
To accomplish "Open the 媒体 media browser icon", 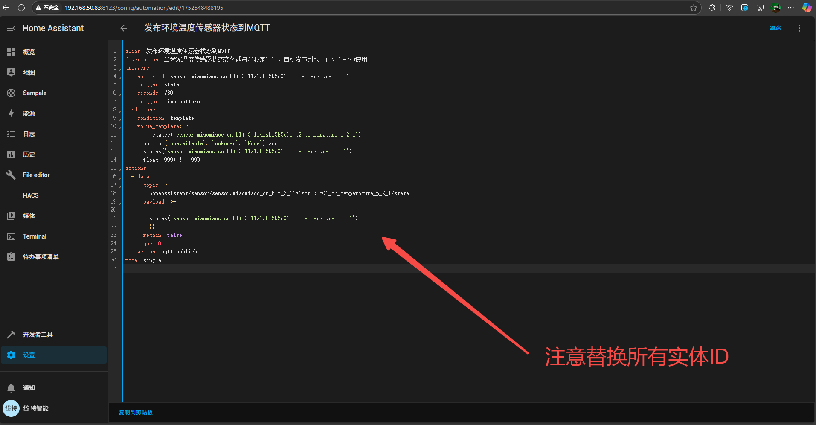I will tap(11, 216).
